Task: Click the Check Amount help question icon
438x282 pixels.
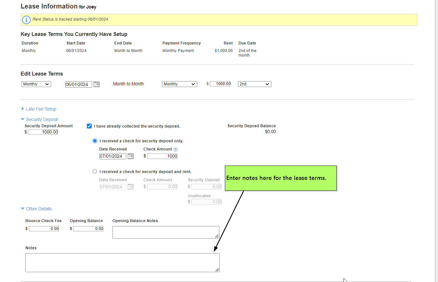Action: pyautogui.click(x=175, y=150)
